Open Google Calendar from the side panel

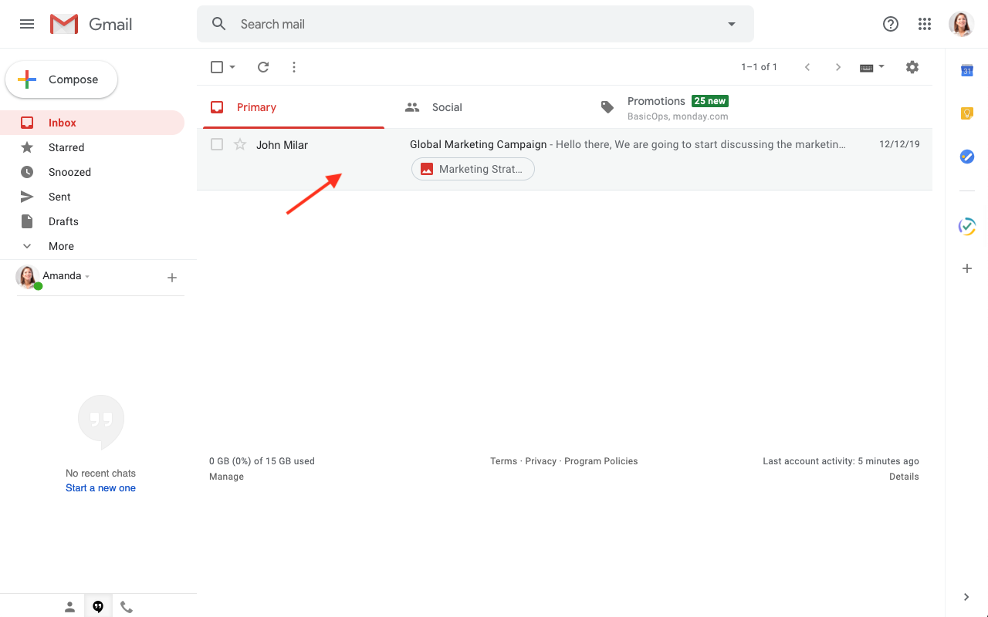point(966,71)
